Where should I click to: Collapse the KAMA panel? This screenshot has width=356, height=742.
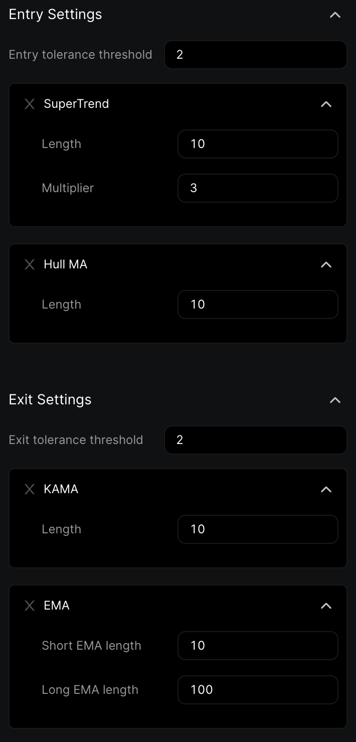(326, 490)
